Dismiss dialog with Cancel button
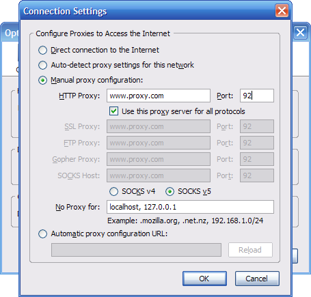Image resolution: width=311 pixels, height=297 pixels. (257, 279)
